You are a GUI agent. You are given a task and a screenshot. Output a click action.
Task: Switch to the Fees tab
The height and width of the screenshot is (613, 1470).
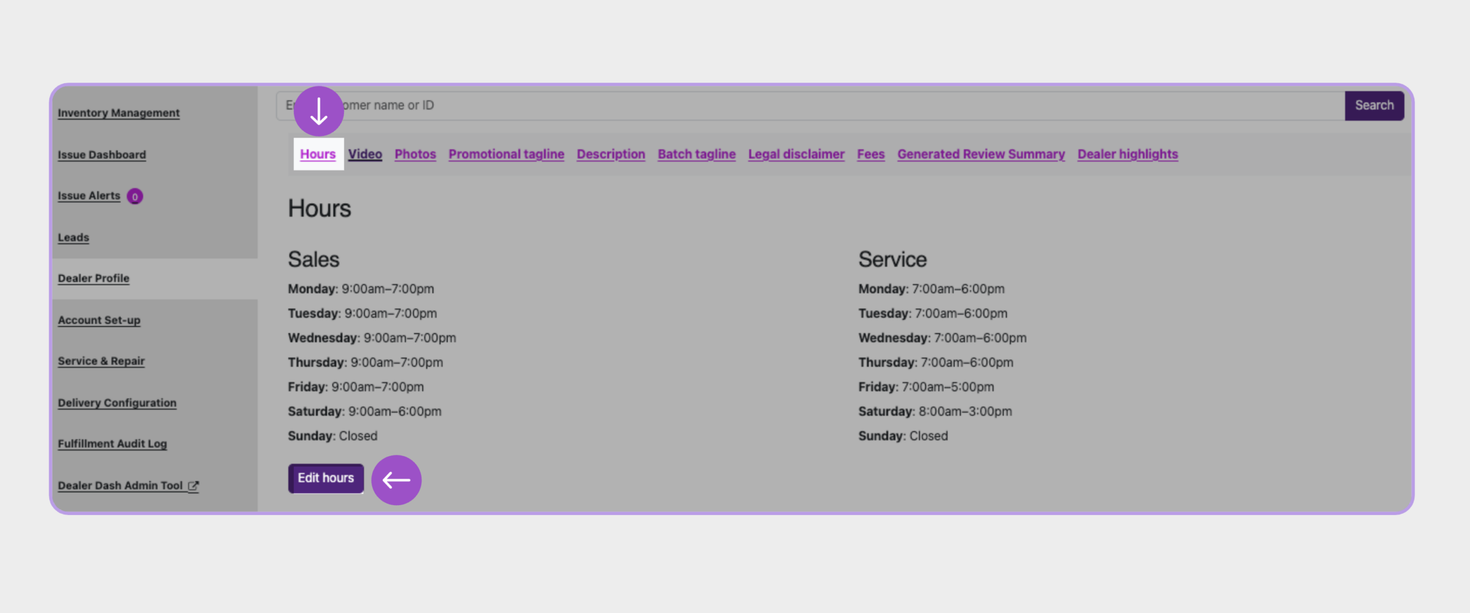coord(871,154)
